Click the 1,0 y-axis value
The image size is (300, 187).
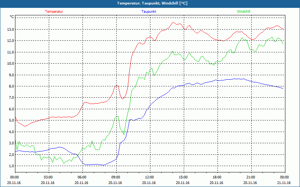coord(12,166)
